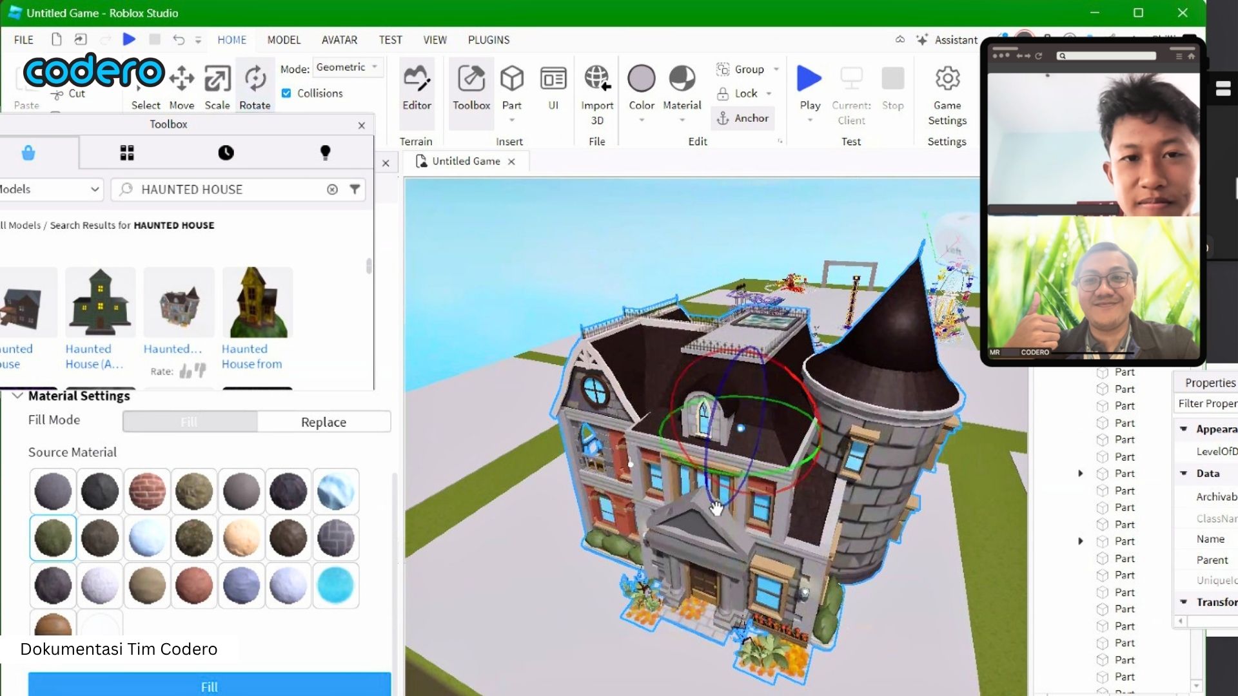Switch to the PLUGINS ribbon tab

(x=489, y=40)
